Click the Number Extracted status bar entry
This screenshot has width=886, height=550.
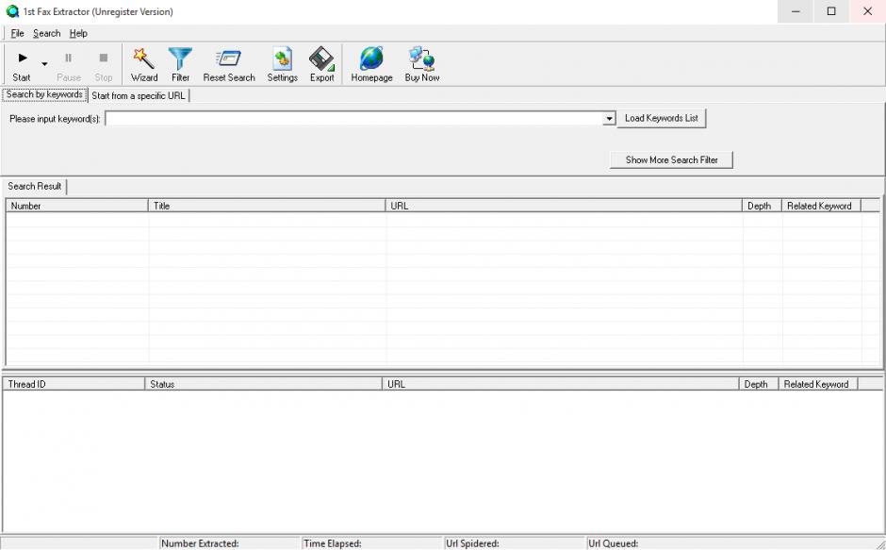(230, 543)
